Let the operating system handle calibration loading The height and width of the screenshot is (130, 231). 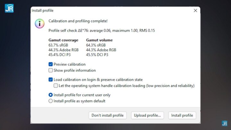pyautogui.click(x=56, y=86)
